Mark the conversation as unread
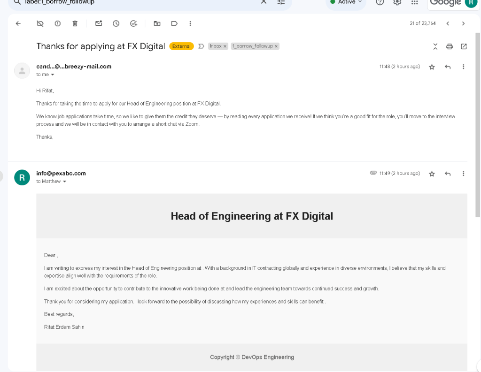Image resolution: width=481 pixels, height=372 pixels. pos(99,23)
